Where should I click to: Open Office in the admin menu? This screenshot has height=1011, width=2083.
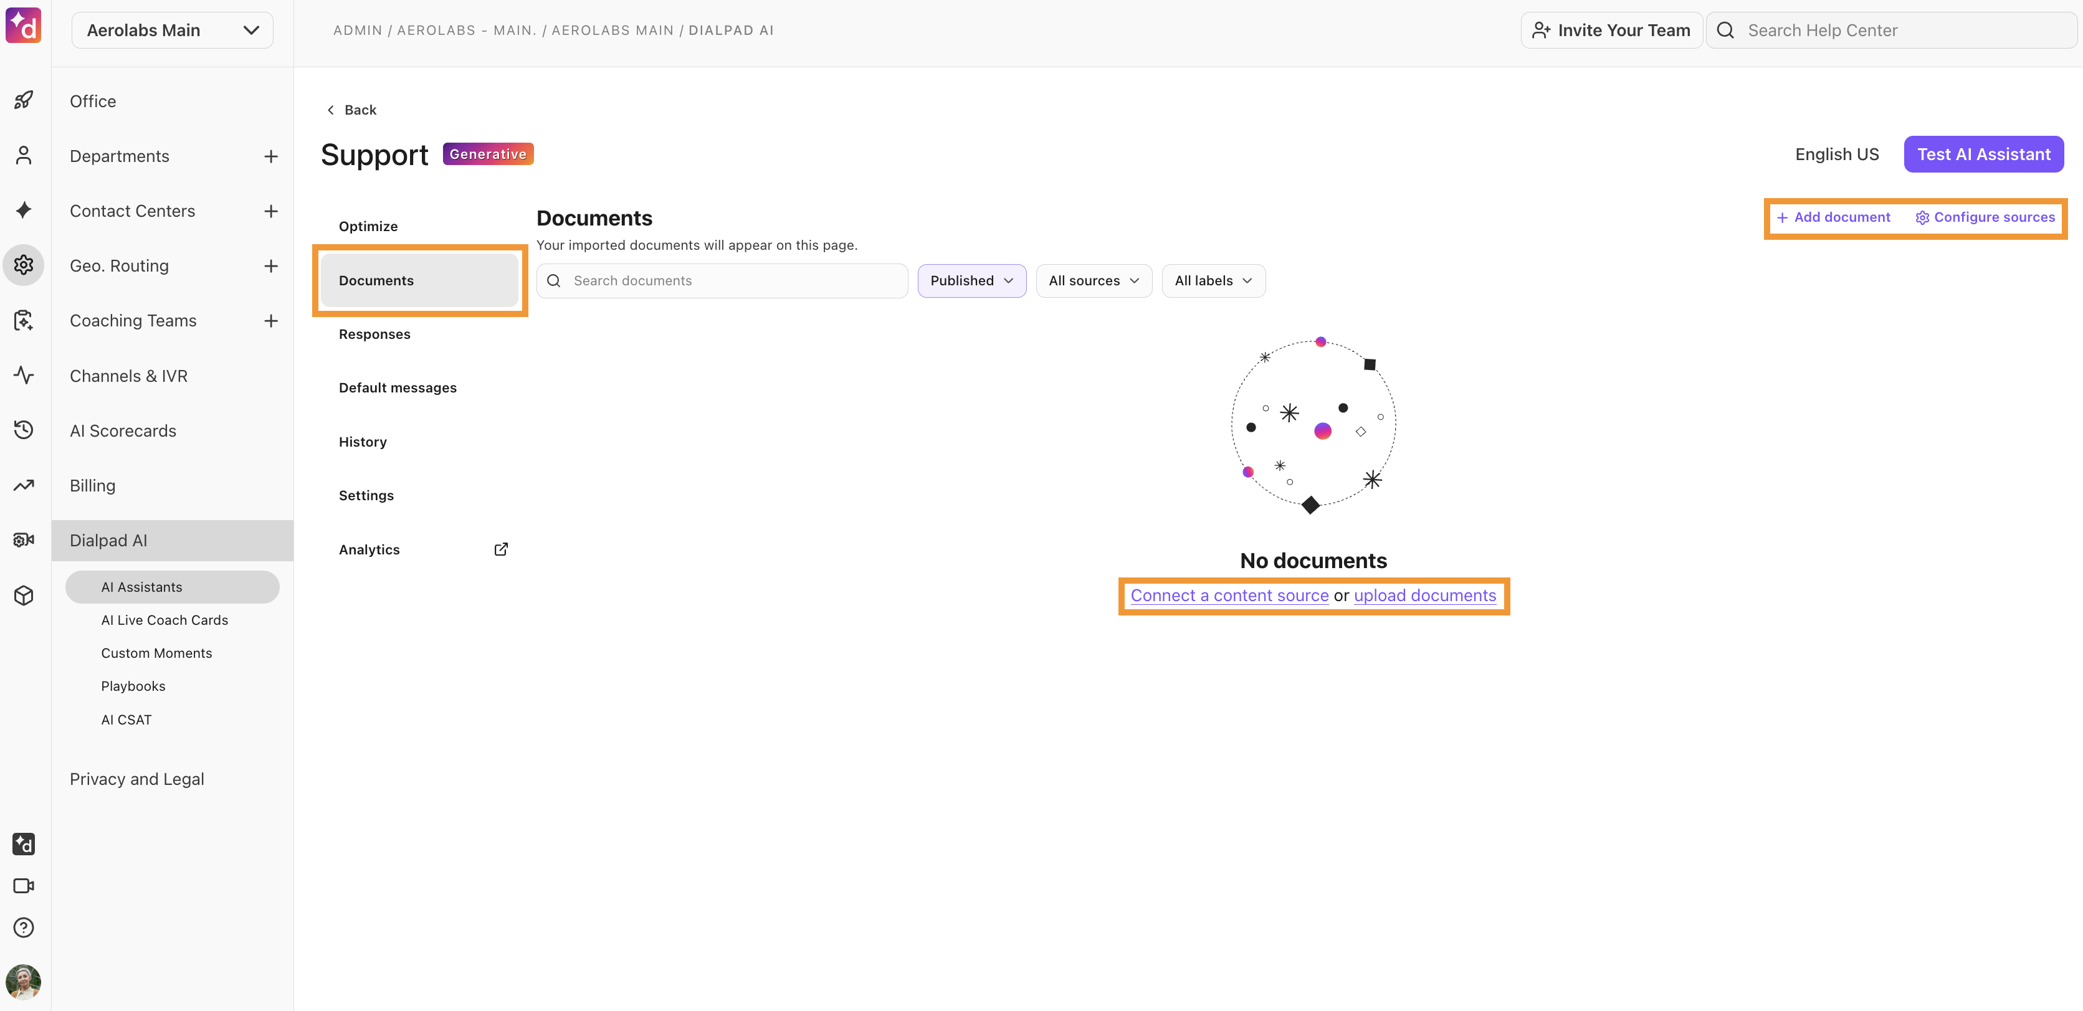pos(93,101)
